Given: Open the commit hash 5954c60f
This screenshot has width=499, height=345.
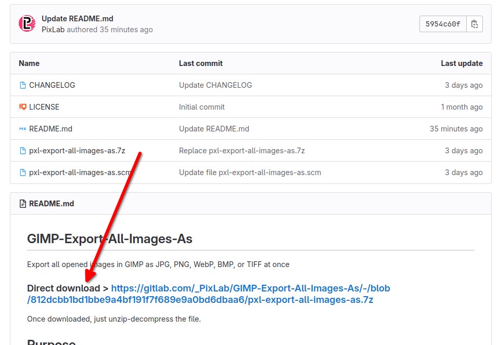Looking at the screenshot, I should pyautogui.click(x=443, y=24).
